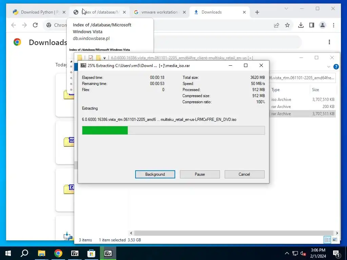Send extraction to Background
This screenshot has height=260, width=347.
pos(155,174)
